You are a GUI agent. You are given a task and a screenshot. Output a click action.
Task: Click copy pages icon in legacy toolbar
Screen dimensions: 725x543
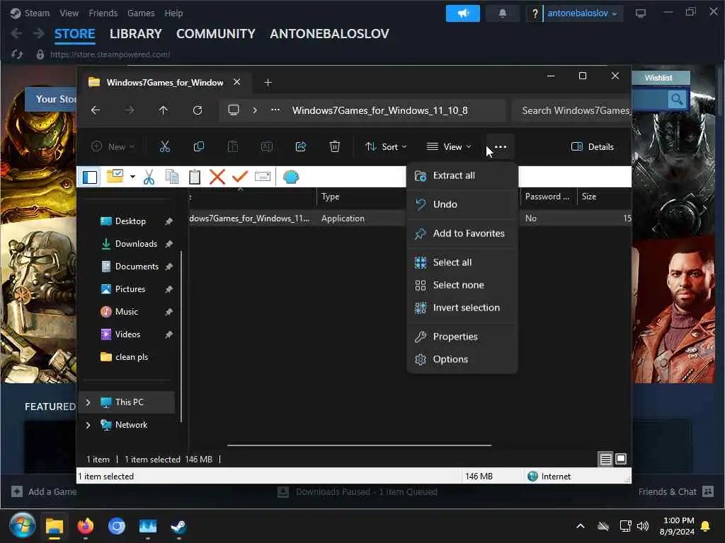[x=172, y=177]
